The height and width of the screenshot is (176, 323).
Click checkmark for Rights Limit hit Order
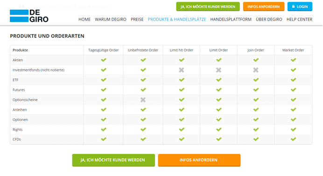pyautogui.click(x=182, y=129)
